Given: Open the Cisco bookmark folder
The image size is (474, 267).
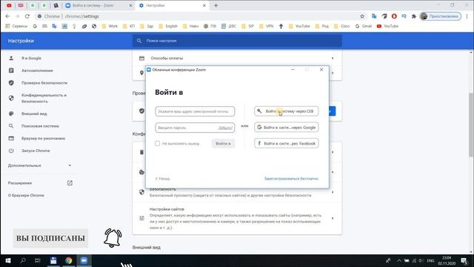Looking at the screenshot, I should click(342, 27).
